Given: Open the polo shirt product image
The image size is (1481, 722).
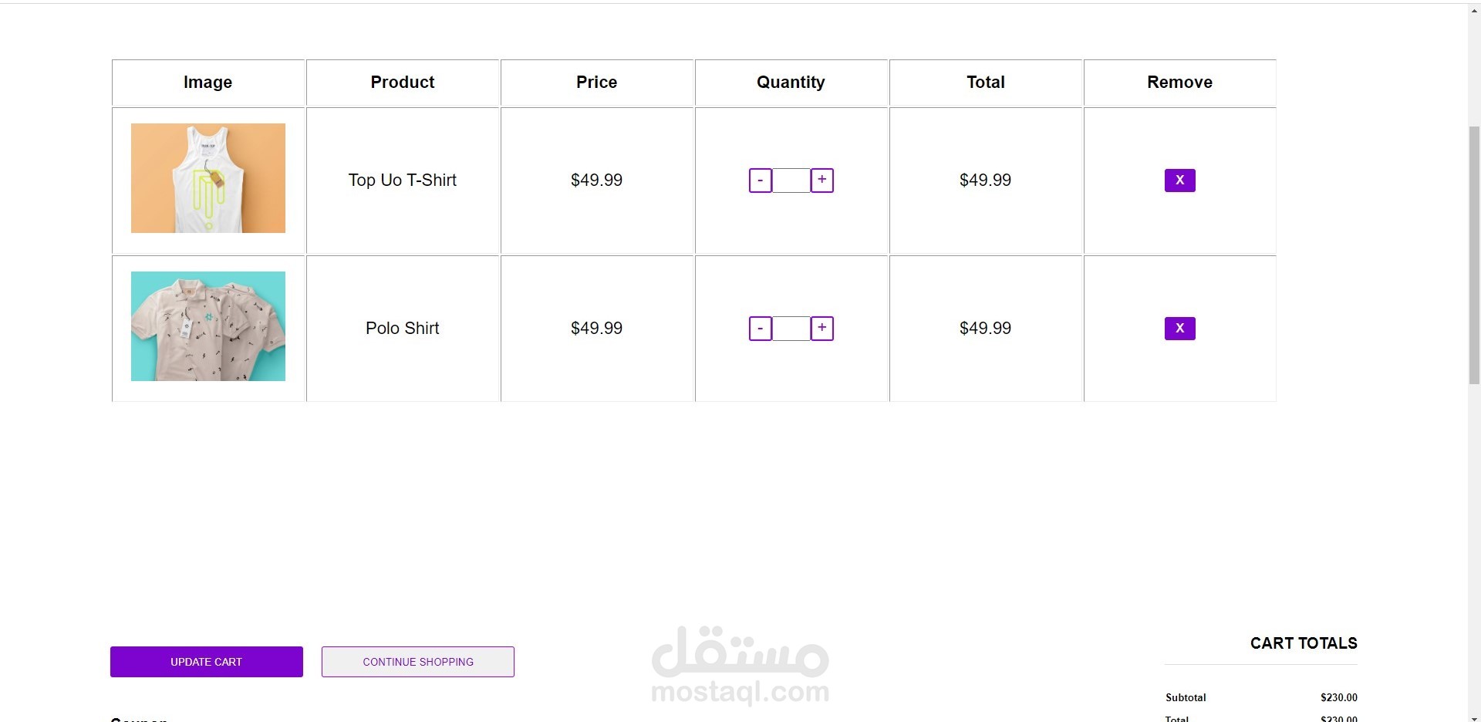Looking at the screenshot, I should 208,326.
